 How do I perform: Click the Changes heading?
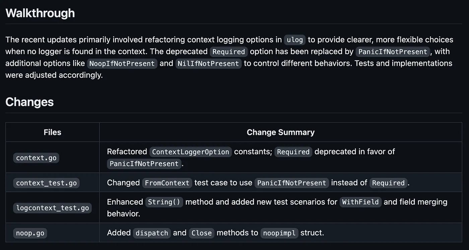(x=29, y=102)
